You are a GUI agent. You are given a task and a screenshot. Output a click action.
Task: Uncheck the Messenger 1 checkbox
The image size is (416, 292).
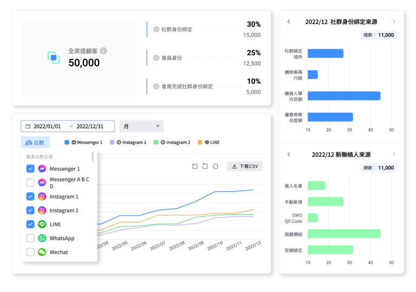point(30,169)
